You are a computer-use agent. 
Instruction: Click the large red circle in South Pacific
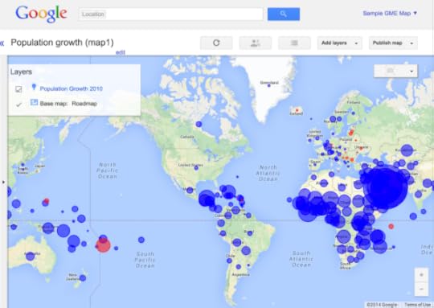(x=103, y=245)
